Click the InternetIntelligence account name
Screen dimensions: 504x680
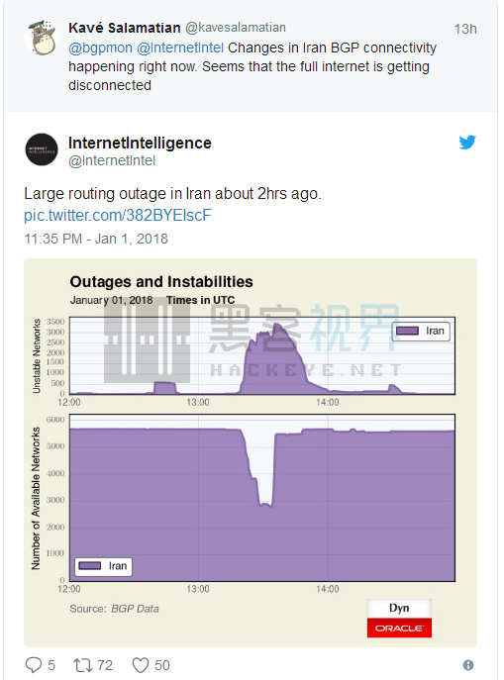point(140,144)
